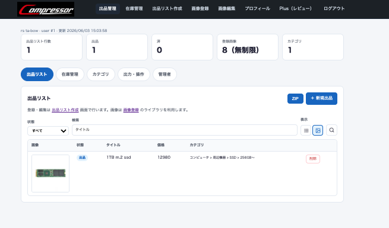Open 画像編集 in top navigation
Image resolution: width=389 pixels, height=228 pixels.
(x=227, y=9)
